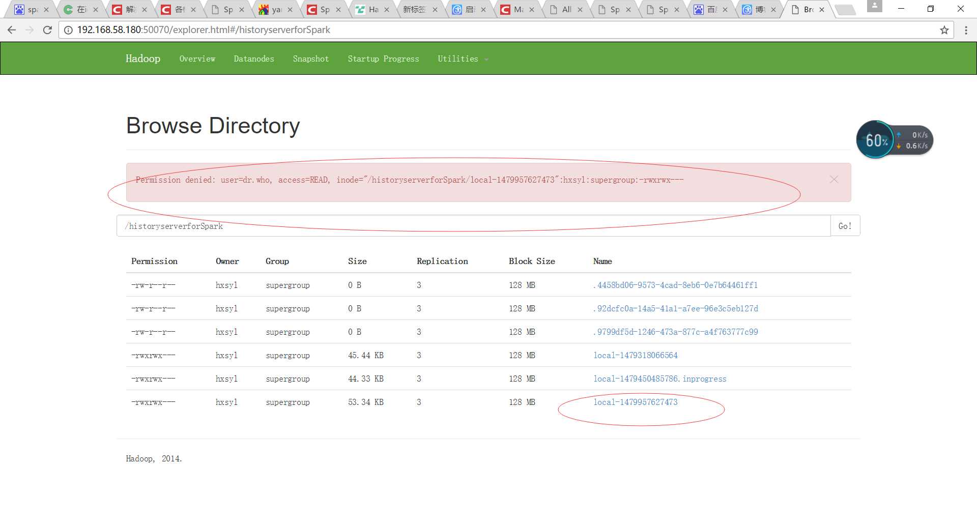Reload the current page
977x524 pixels.
point(47,30)
